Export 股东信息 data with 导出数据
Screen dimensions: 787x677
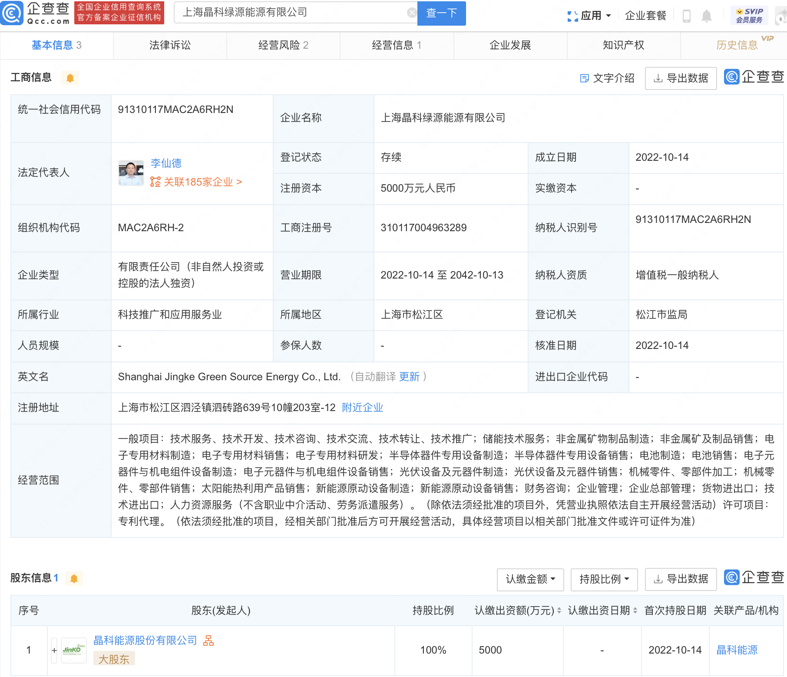point(681,579)
